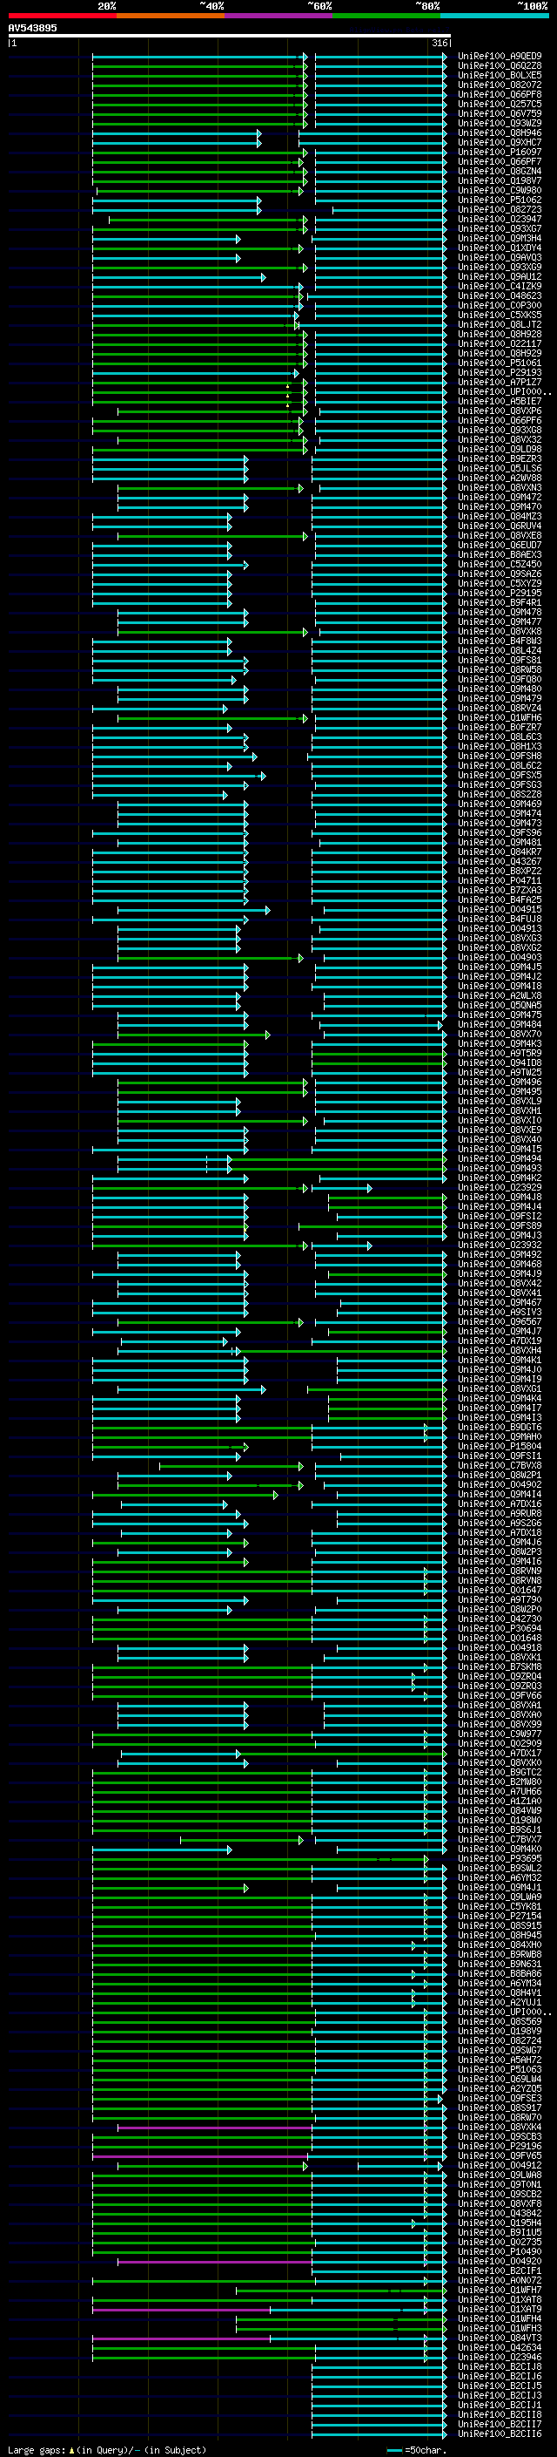
Task: Select hit label UniRef100_Q93WZ9
Action: pyautogui.click(x=500, y=123)
